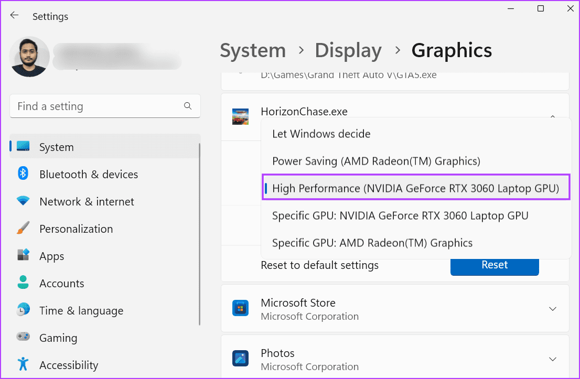Click the search magnifier icon
This screenshot has width=580, height=379.
188,106
